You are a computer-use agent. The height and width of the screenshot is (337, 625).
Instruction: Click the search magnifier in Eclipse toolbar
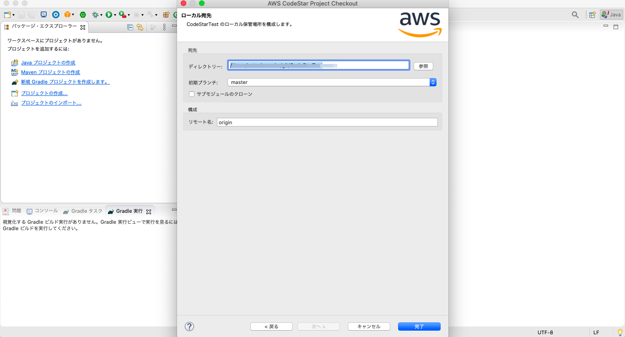point(575,15)
